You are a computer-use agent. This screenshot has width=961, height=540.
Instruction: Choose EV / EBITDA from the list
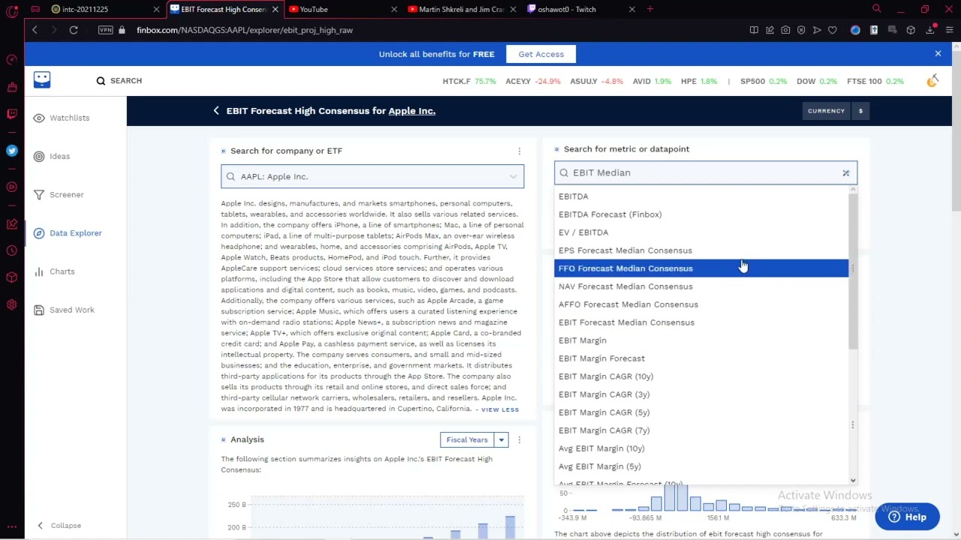[x=701, y=232]
